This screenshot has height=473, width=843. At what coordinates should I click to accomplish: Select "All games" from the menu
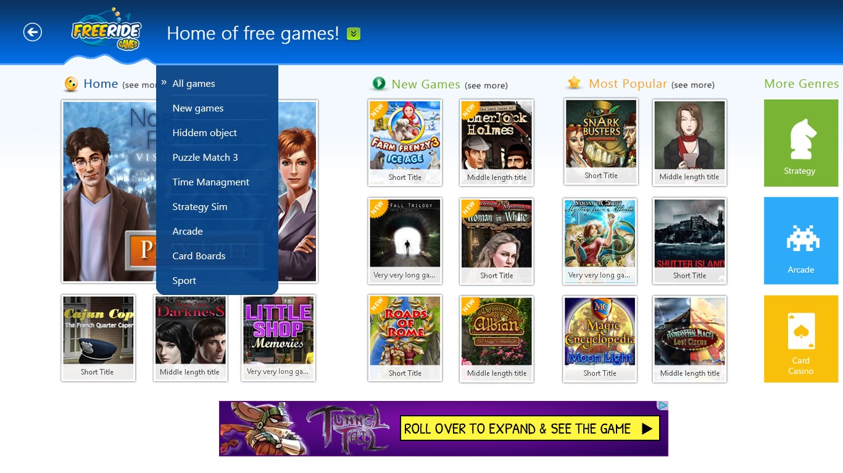[194, 83]
